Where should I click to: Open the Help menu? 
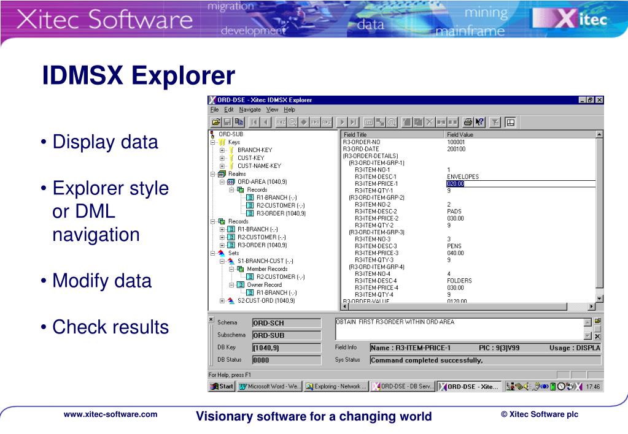tap(290, 110)
